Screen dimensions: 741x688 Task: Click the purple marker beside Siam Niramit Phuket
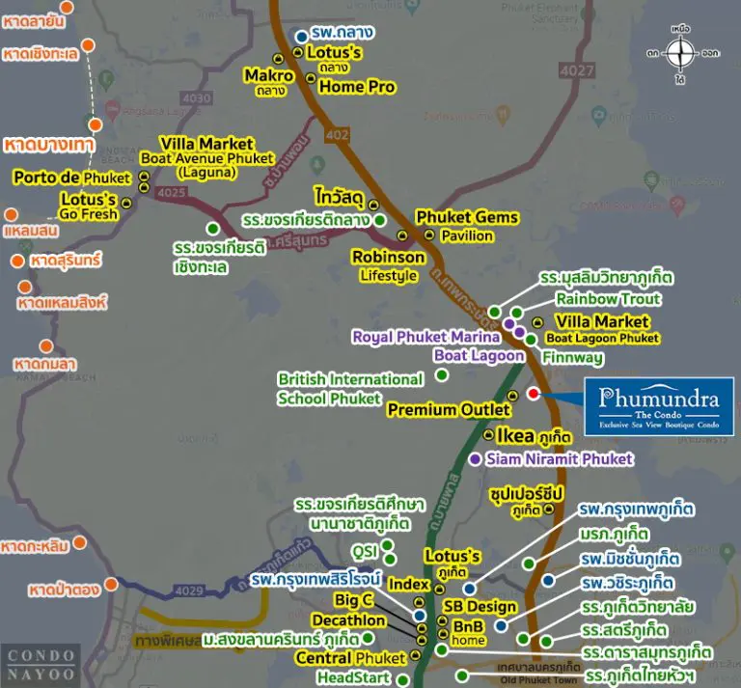476,458
